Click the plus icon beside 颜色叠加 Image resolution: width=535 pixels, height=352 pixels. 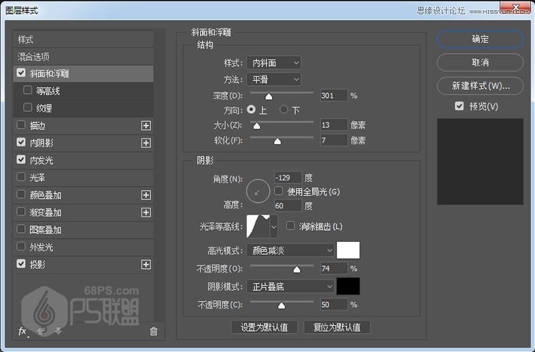pos(146,195)
